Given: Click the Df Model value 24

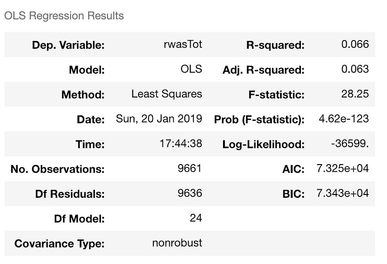Looking at the screenshot, I should pos(196,218).
